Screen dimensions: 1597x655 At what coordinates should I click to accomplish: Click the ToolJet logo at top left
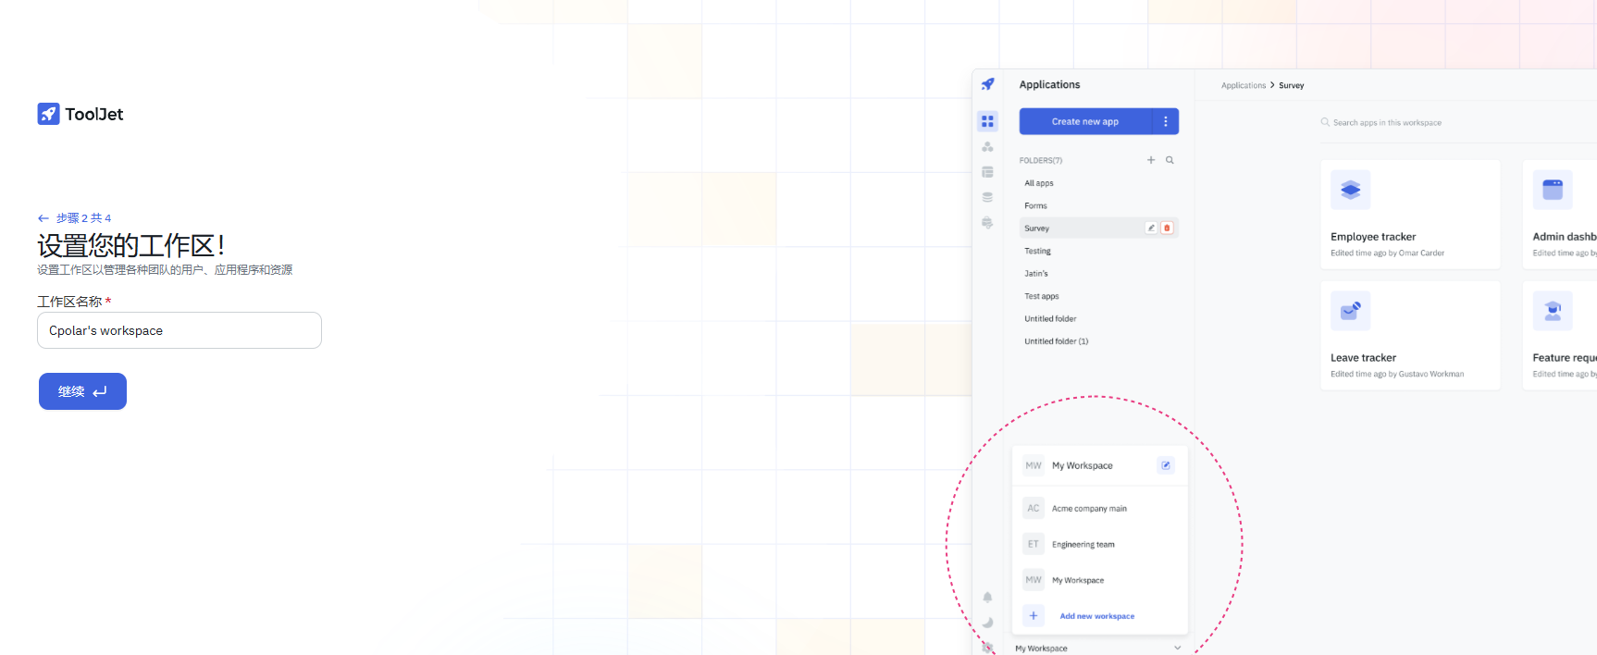(x=80, y=114)
